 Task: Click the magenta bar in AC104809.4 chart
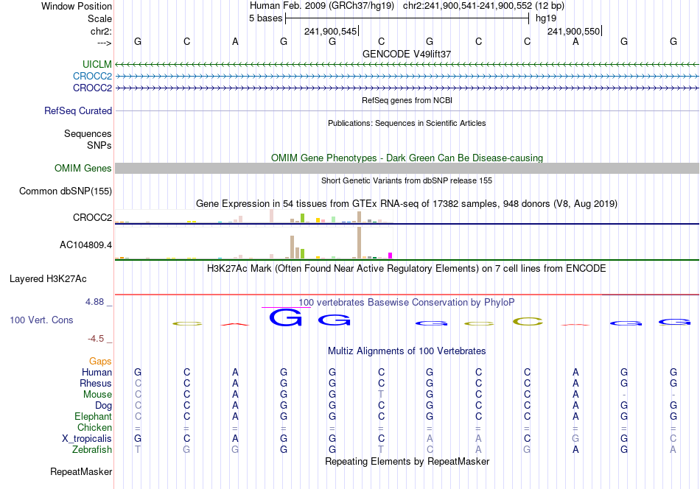point(391,256)
